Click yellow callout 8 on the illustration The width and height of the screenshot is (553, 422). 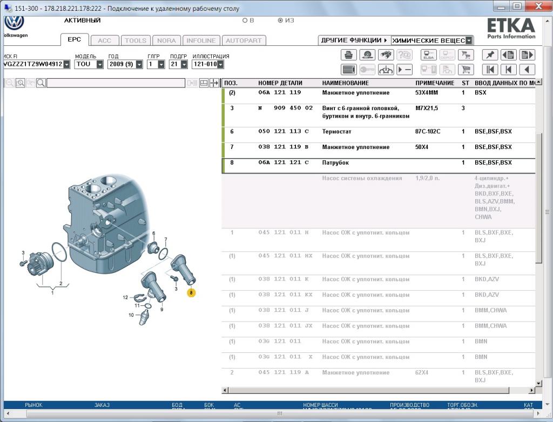(x=191, y=292)
